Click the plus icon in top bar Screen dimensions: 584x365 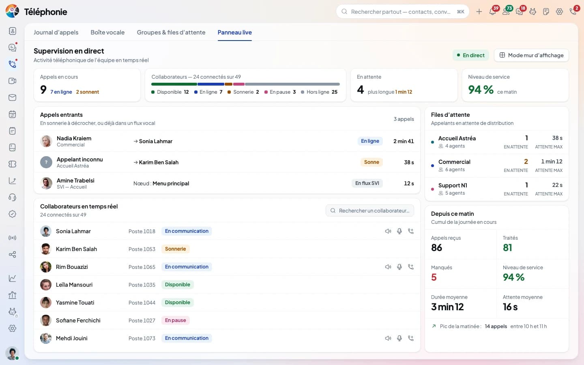tap(479, 12)
